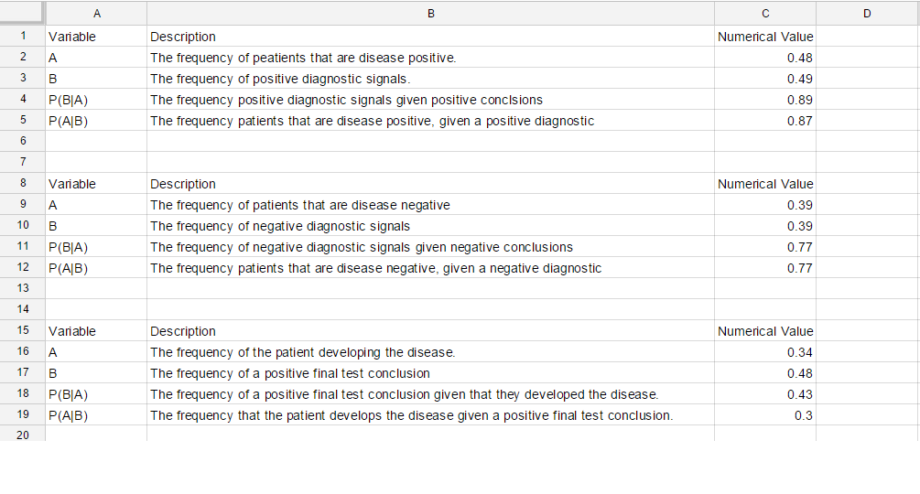920x494 pixels.
Task: Click the cell with value 0.3
Action: tap(764, 415)
